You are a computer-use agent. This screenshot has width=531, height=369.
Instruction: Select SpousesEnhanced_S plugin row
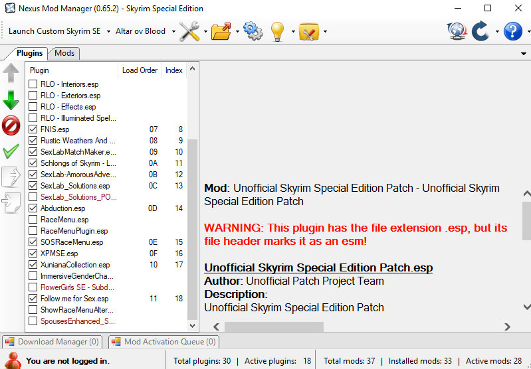tap(106, 321)
